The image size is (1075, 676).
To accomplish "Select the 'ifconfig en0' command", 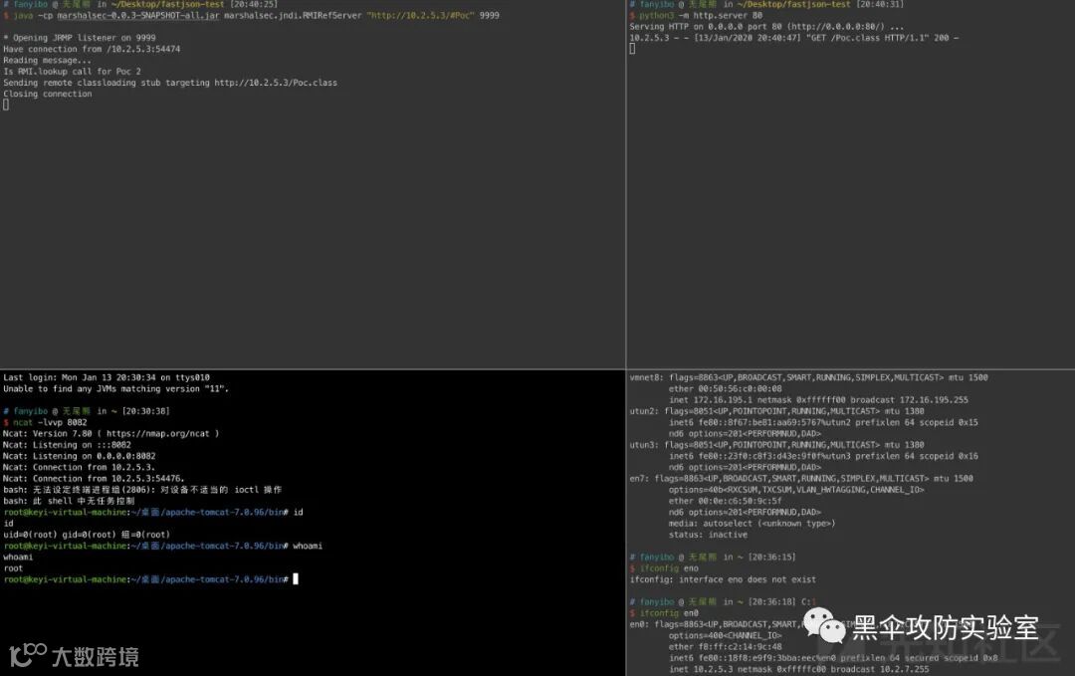I will click(669, 613).
